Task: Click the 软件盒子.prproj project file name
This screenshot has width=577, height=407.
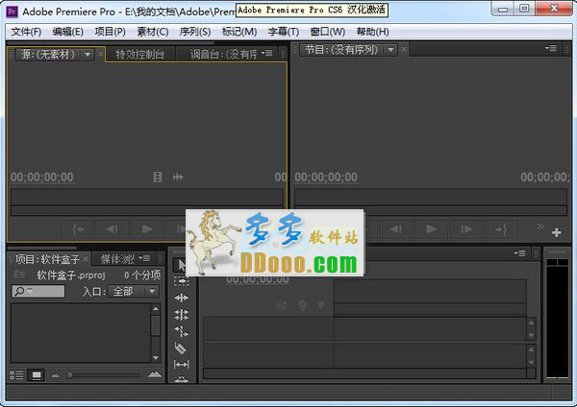Action: coord(71,275)
